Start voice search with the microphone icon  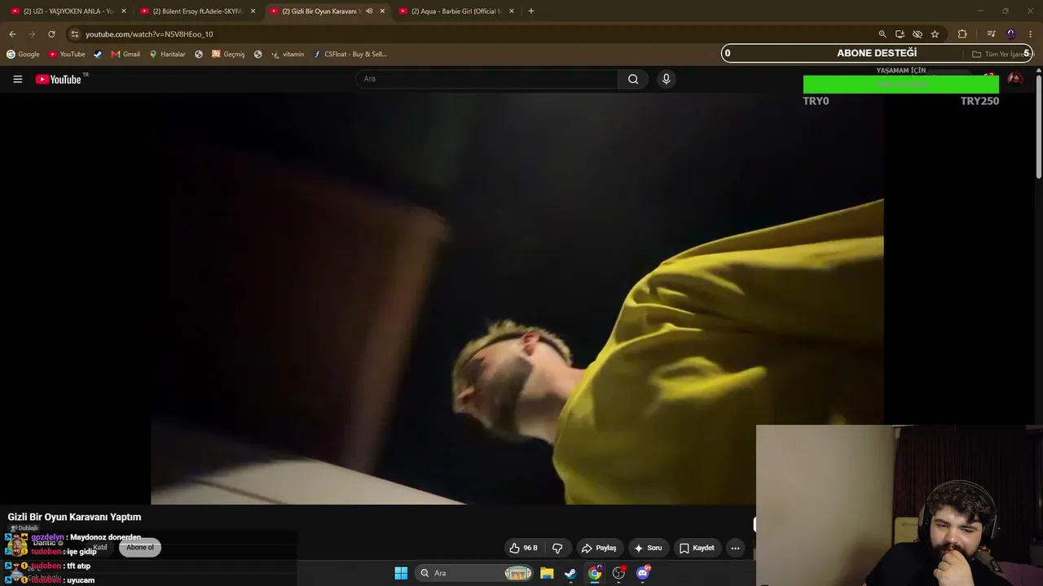(x=666, y=79)
